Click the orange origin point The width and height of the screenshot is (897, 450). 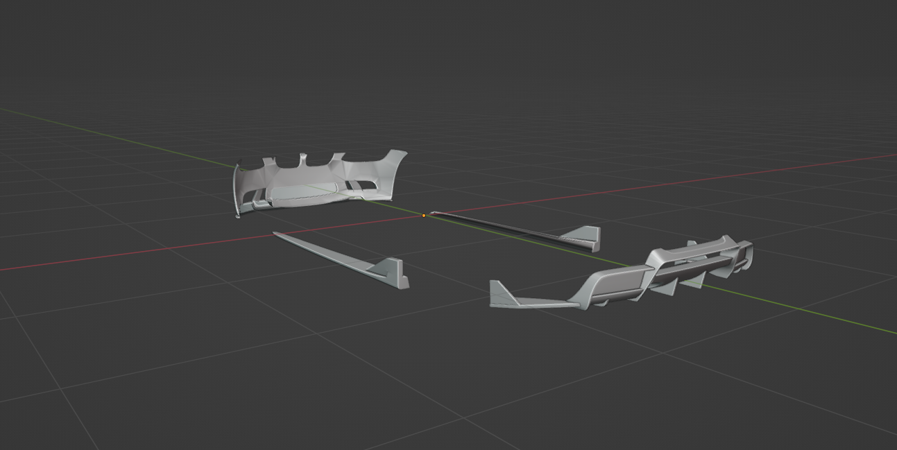click(x=424, y=216)
